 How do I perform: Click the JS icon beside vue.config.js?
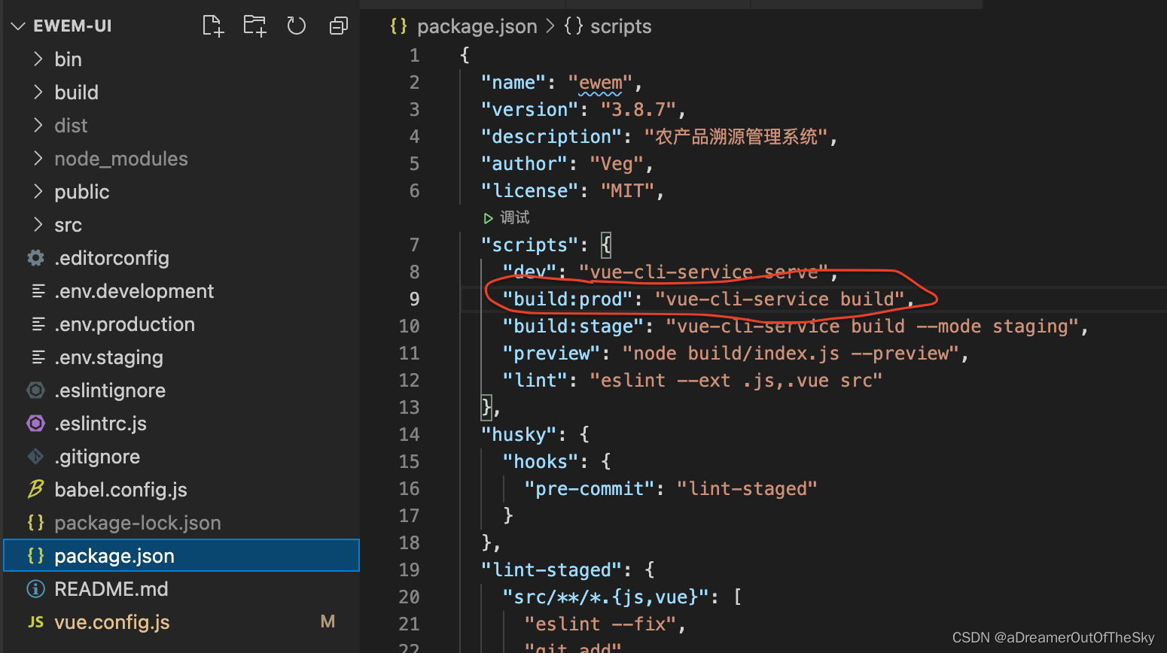pos(35,622)
